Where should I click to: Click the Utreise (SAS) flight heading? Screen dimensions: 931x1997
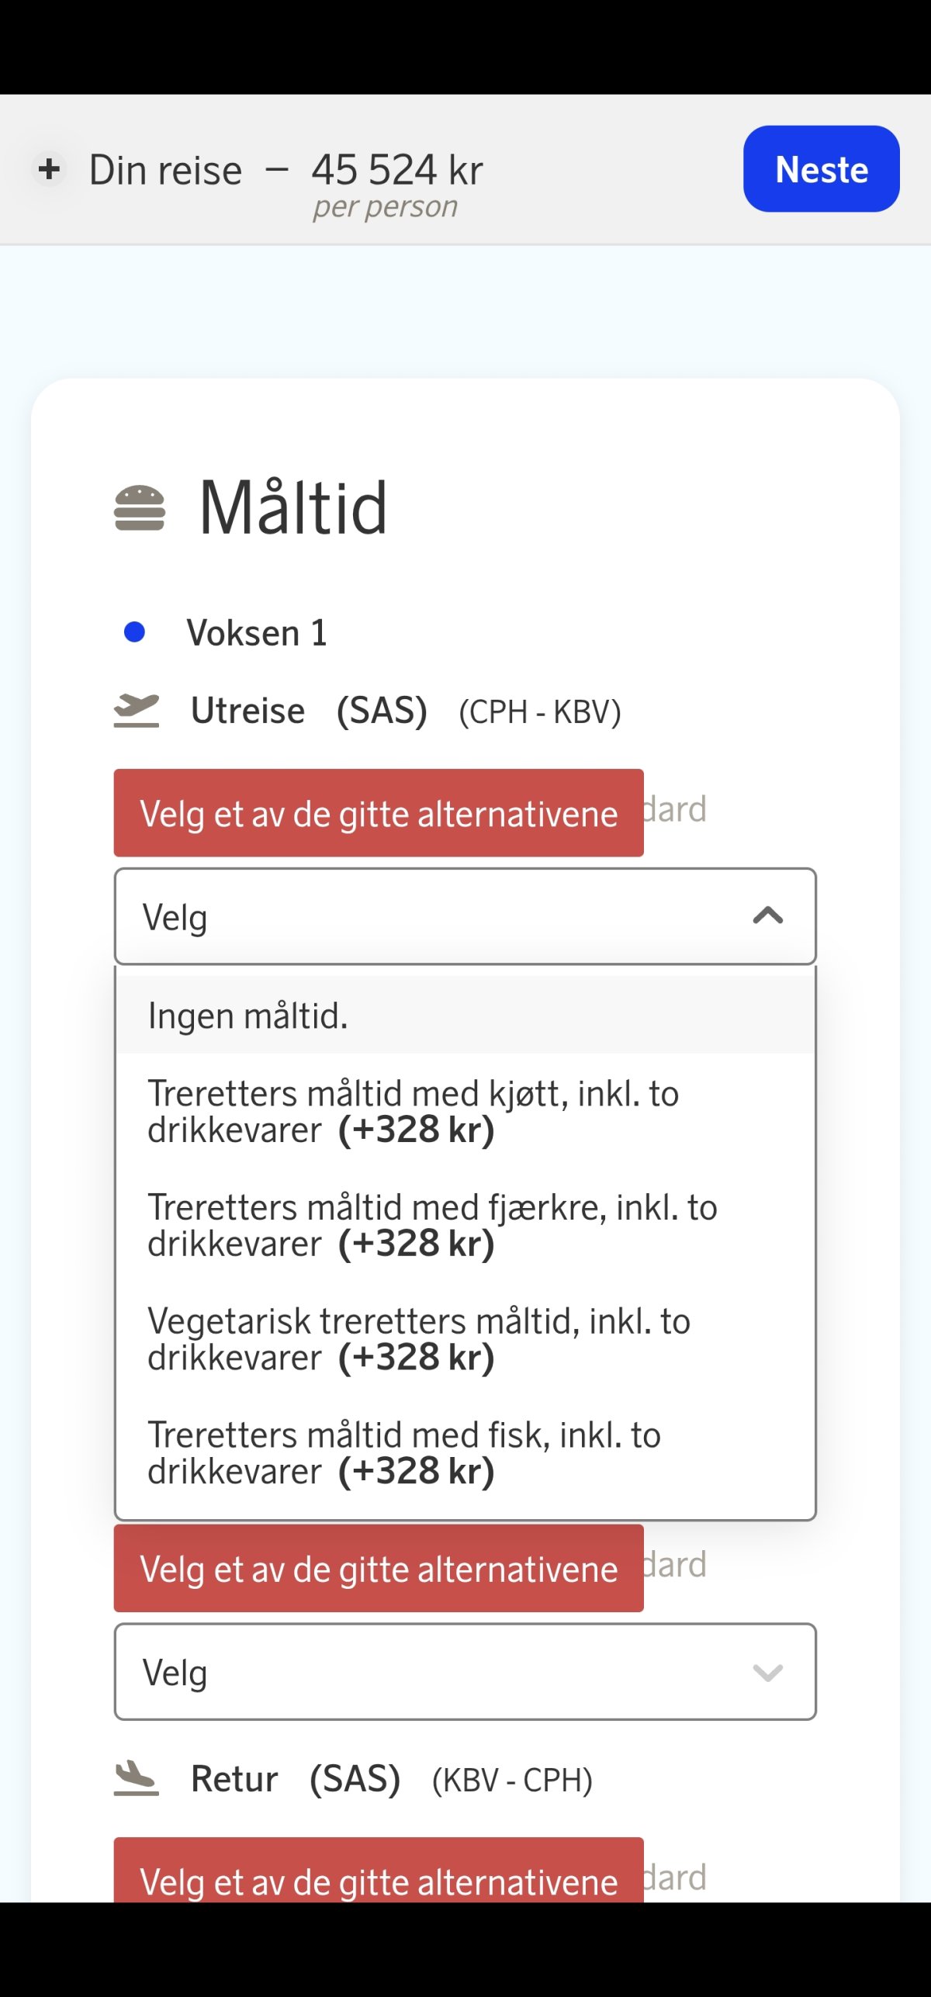(x=309, y=711)
